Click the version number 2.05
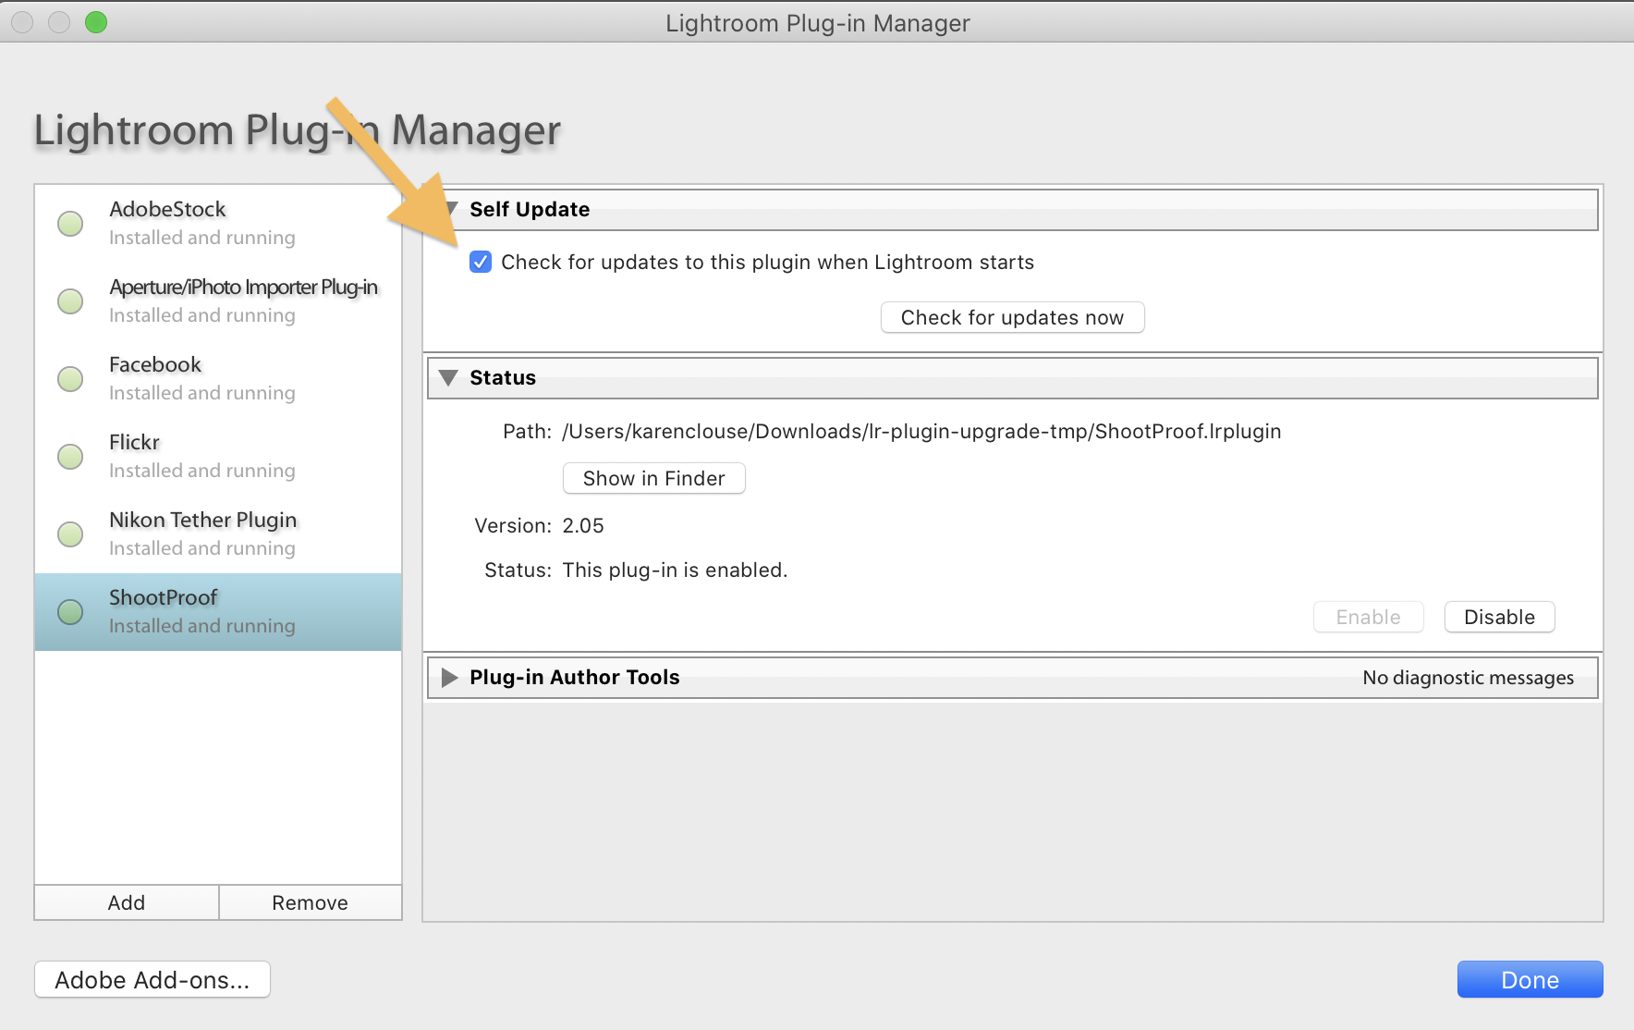This screenshot has width=1634, height=1030. coord(583,526)
